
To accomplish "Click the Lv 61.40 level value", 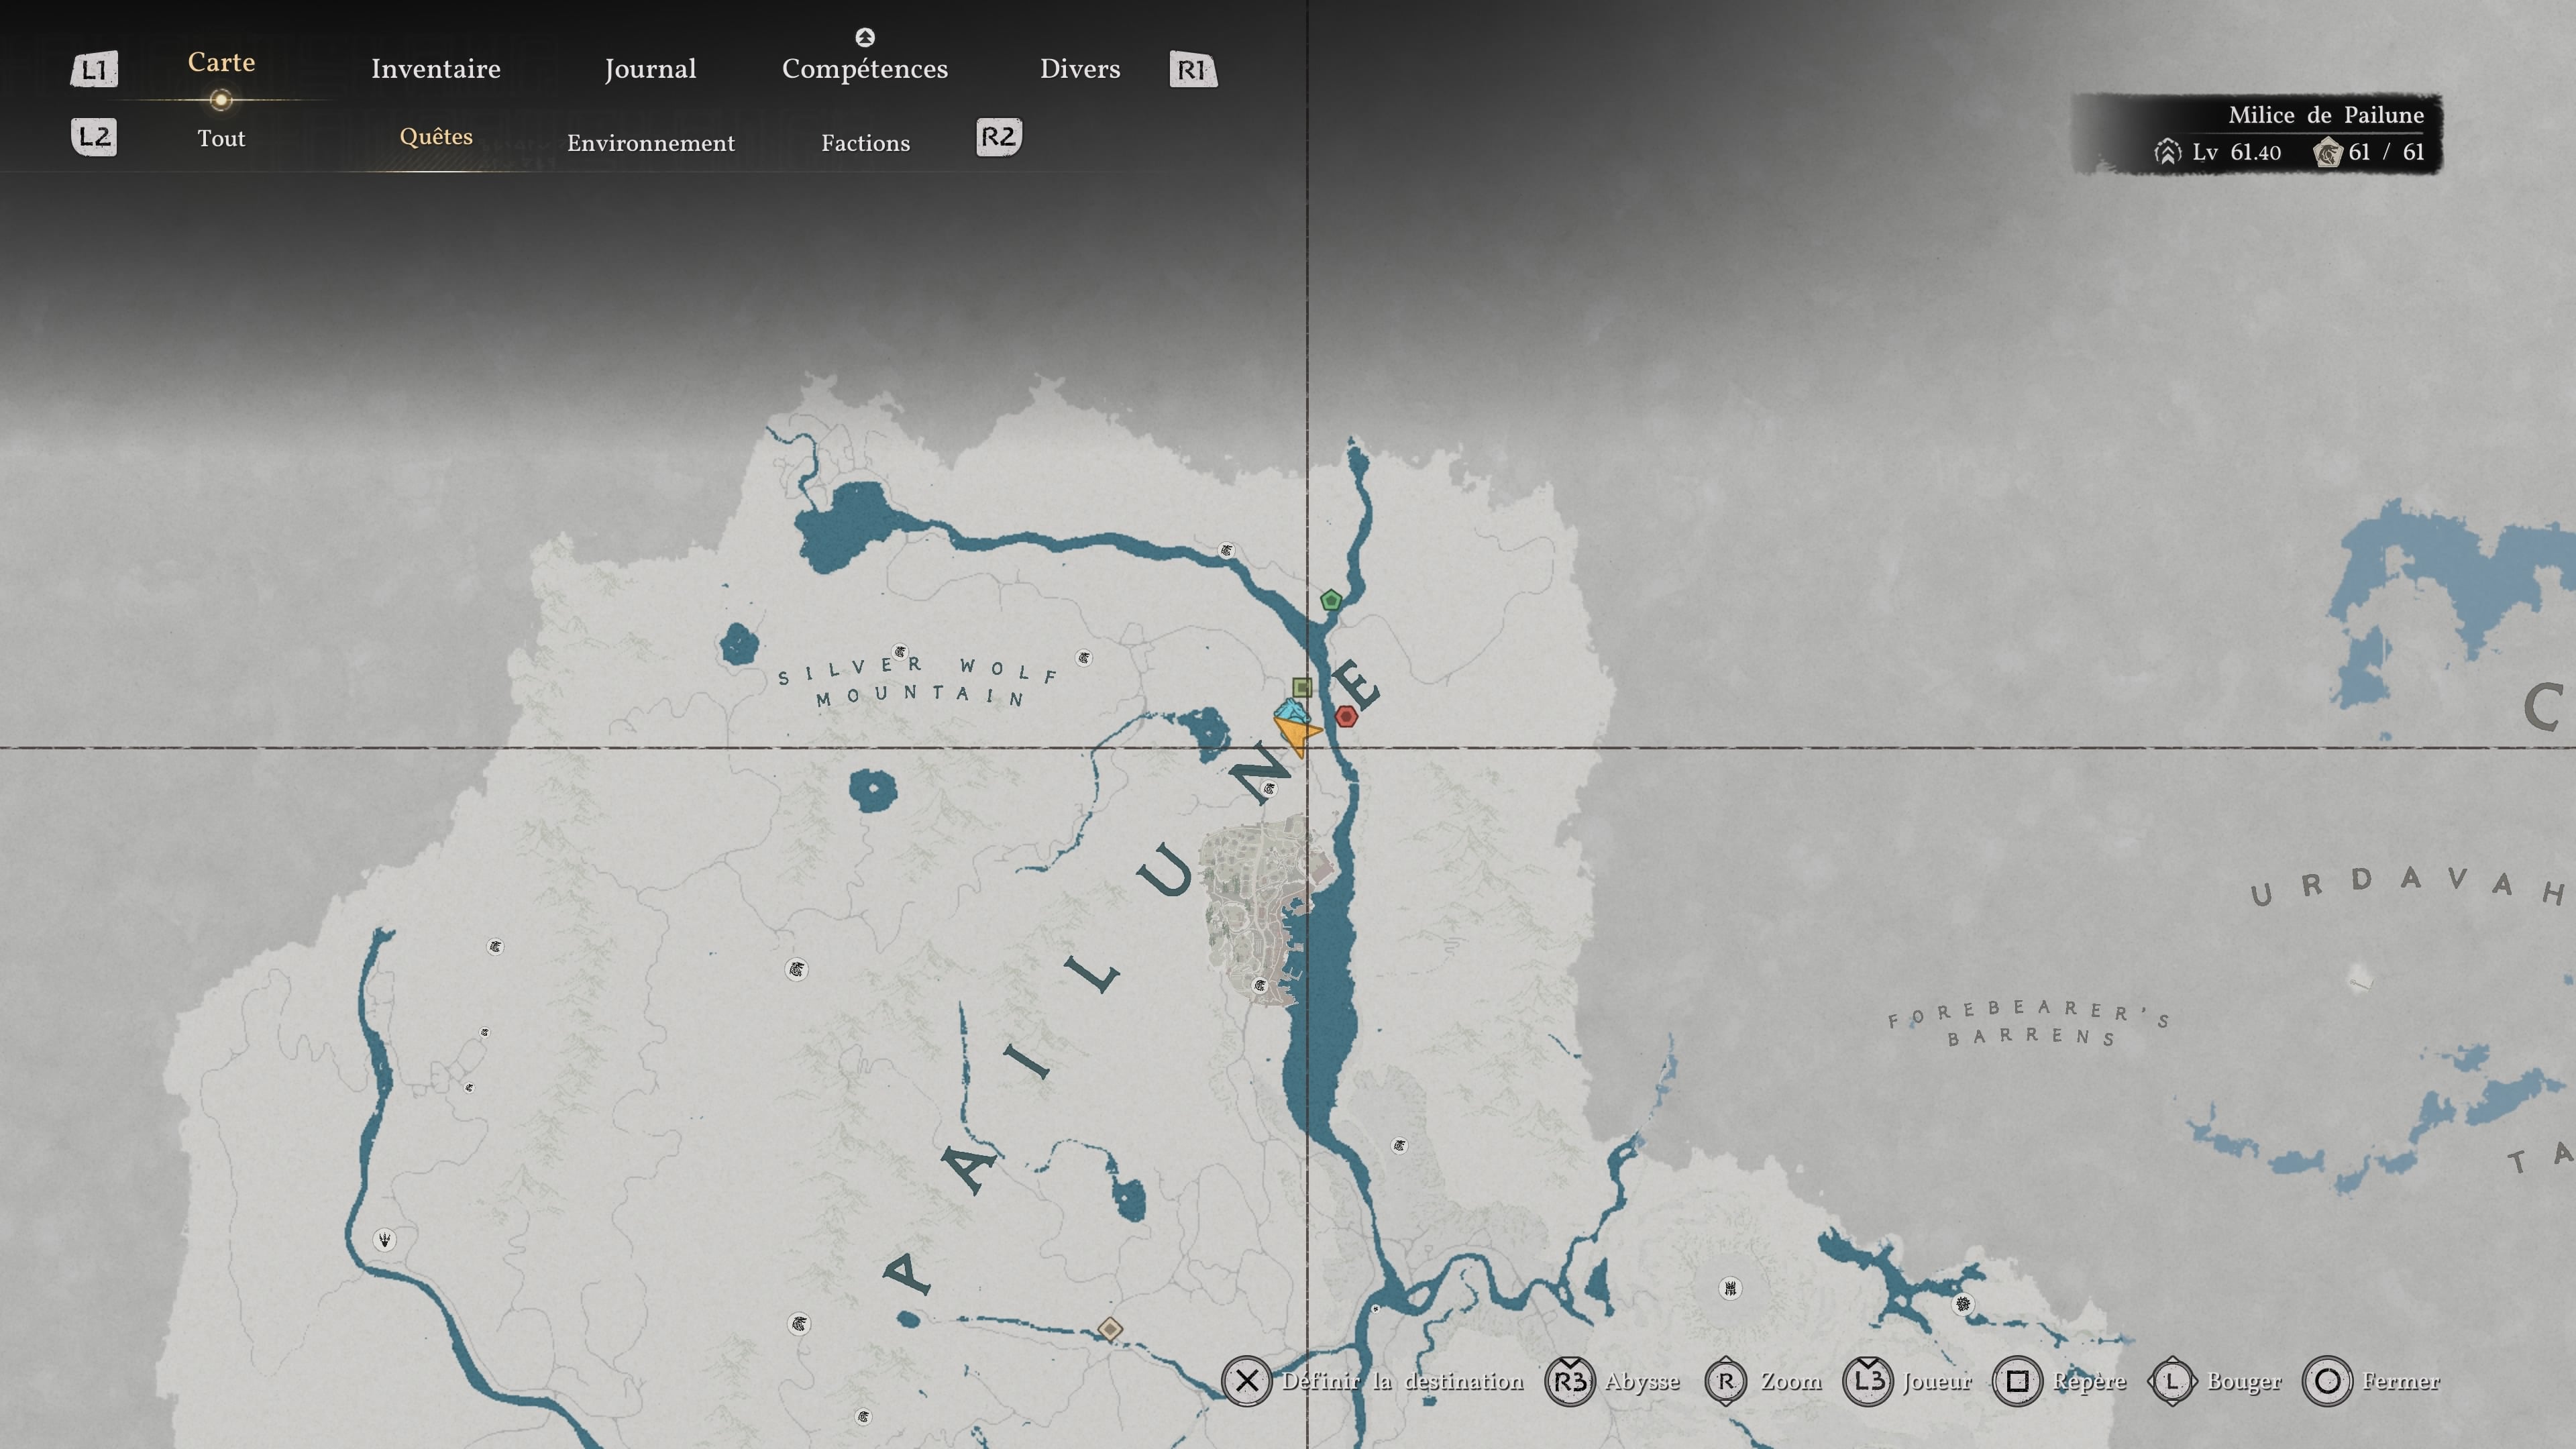I will pyautogui.click(x=2237, y=152).
